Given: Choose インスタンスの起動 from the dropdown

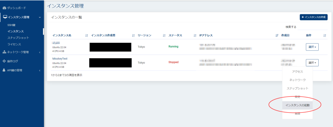Looking at the screenshot, I should pos(297,105).
